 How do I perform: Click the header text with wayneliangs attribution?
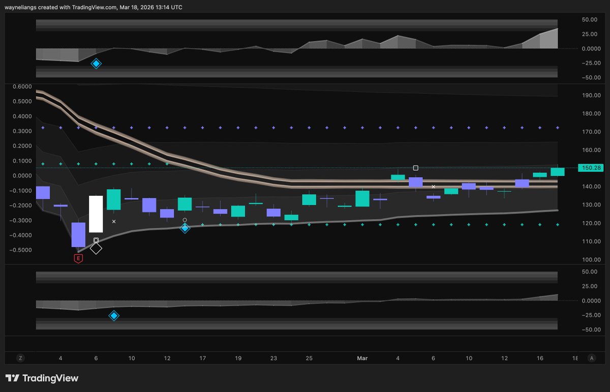click(94, 7)
